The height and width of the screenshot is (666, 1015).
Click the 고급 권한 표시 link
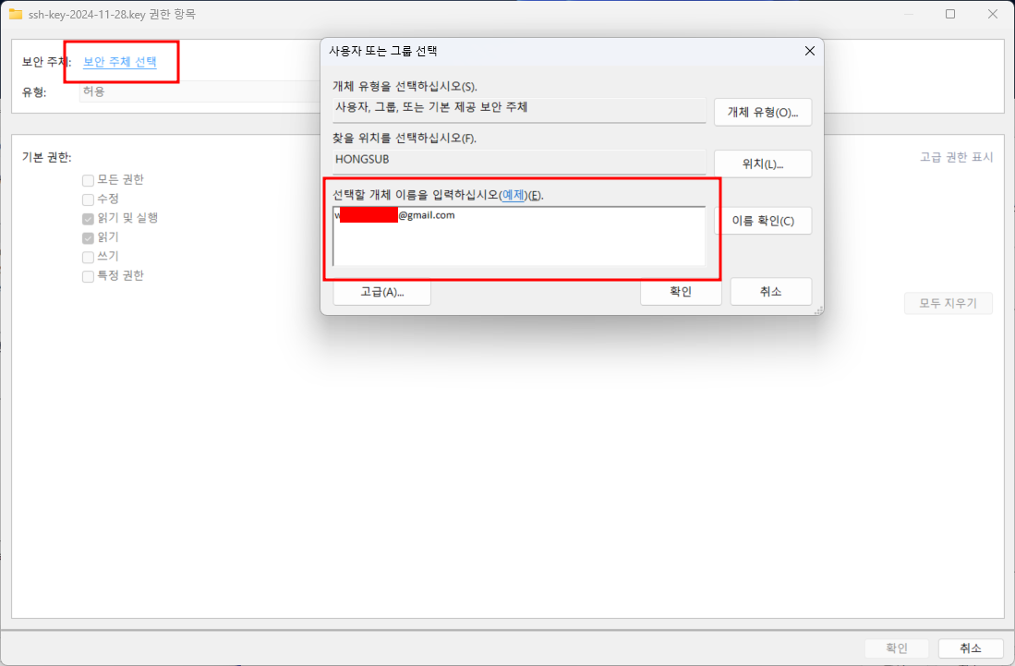click(x=956, y=157)
